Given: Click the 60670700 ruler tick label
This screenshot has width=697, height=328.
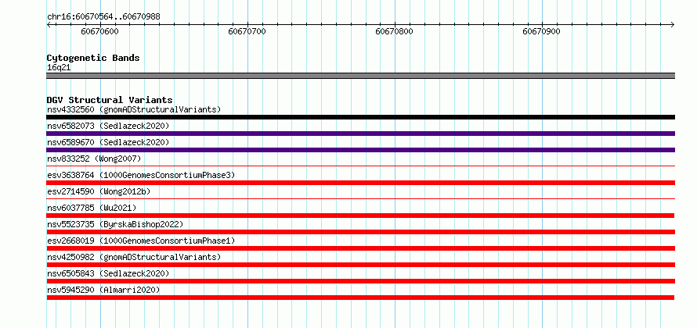Looking at the screenshot, I should coord(247,31).
